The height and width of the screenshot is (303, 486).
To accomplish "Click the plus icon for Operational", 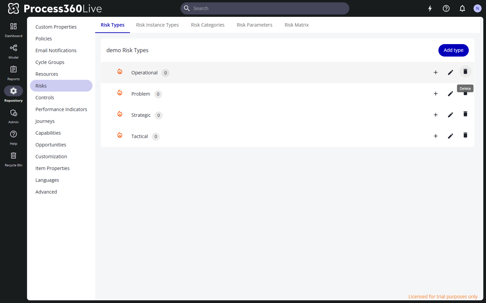I will (436, 72).
